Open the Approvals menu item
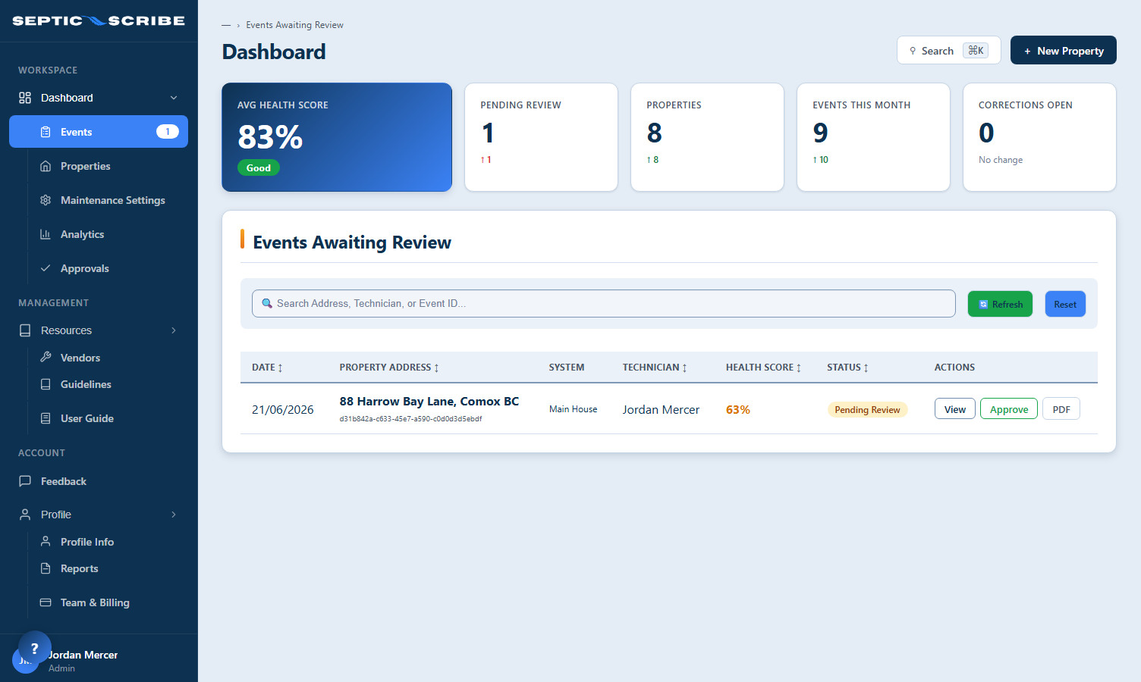The width and height of the screenshot is (1141, 682). pyautogui.click(x=99, y=268)
